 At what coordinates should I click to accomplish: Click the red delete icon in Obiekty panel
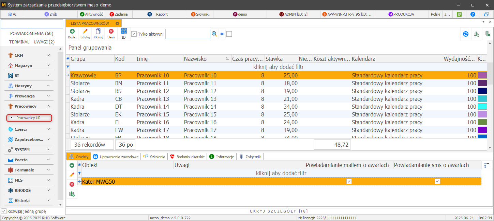pos(72,184)
